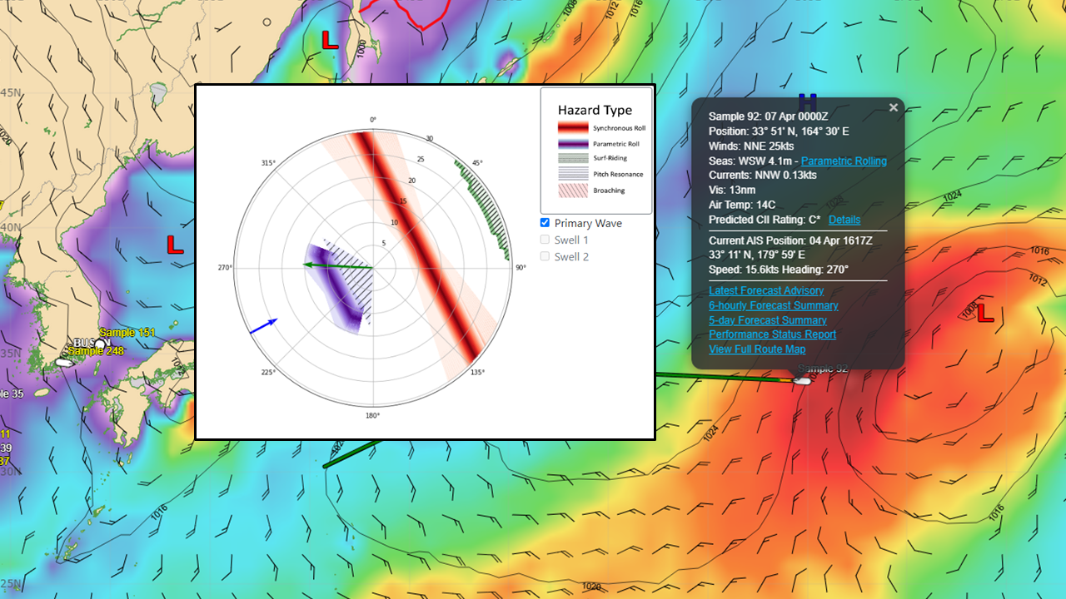This screenshot has height=599, width=1066.
Task: Toggle the Primary Wave checkbox off
Action: (545, 222)
